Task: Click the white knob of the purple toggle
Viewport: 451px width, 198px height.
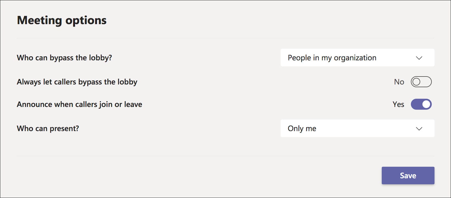Action: (426, 104)
